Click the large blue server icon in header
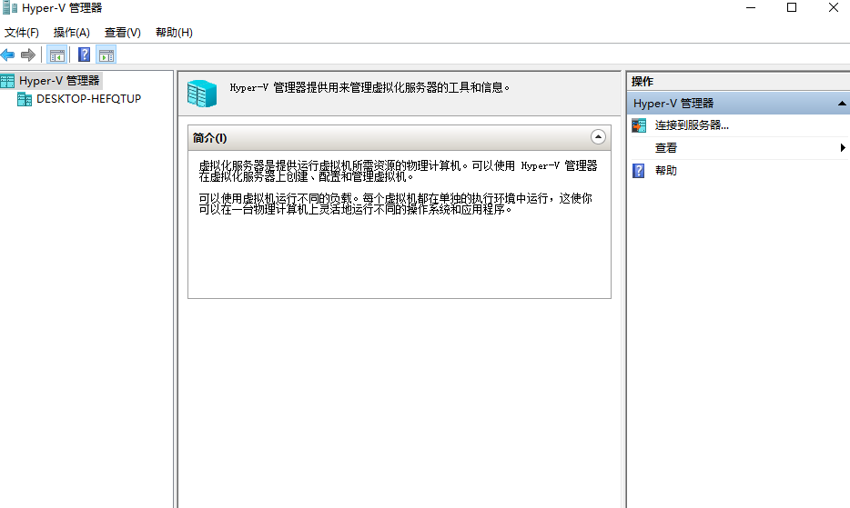The height and width of the screenshot is (508, 850). pyautogui.click(x=202, y=94)
